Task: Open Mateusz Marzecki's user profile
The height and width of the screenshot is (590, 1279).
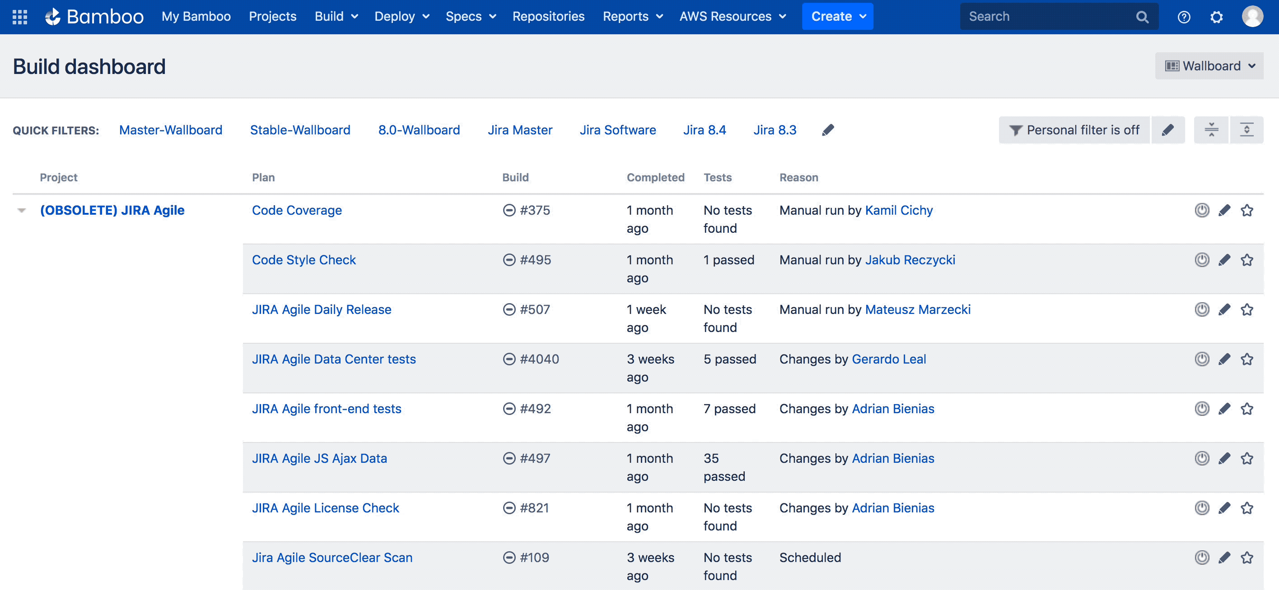Action: (x=918, y=309)
